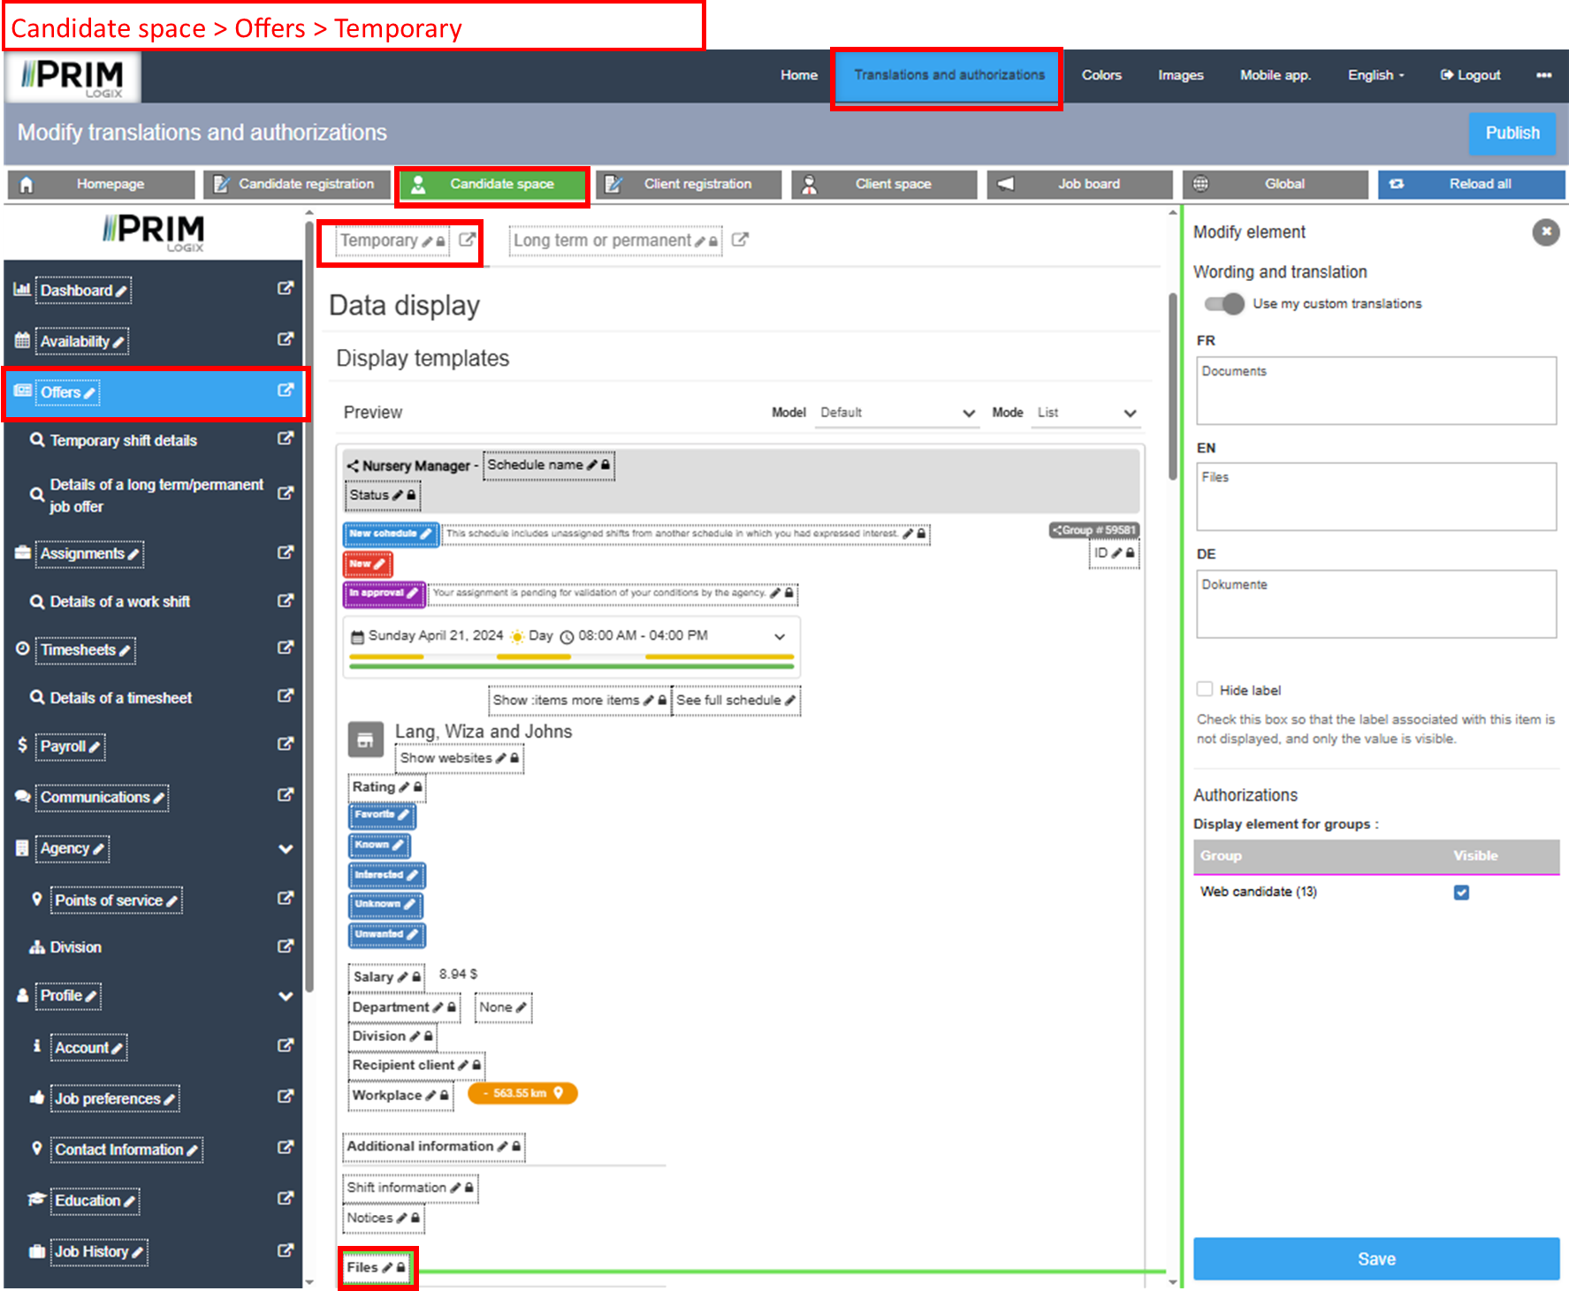Click pencil edit icon next to Salary
Screen dimensions: 1569x1291
click(x=403, y=977)
